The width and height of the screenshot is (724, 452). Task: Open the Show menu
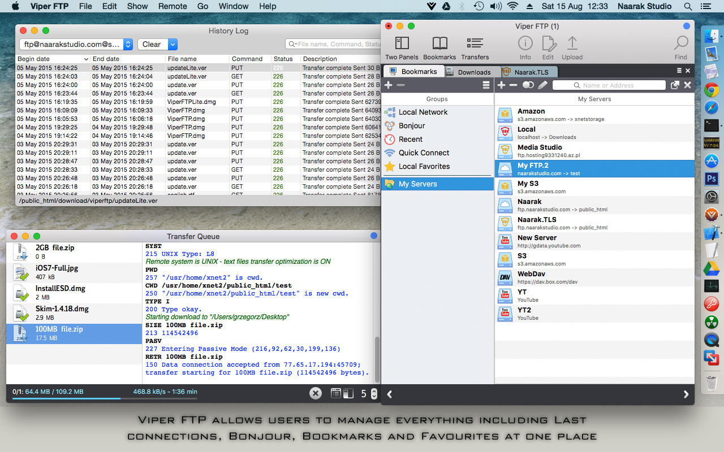point(137,6)
